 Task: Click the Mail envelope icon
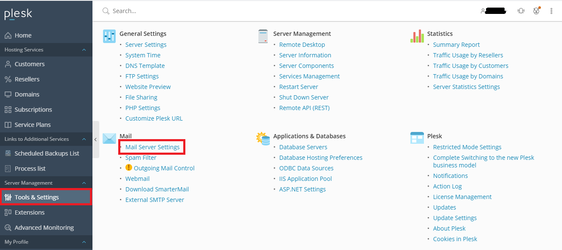point(109,138)
